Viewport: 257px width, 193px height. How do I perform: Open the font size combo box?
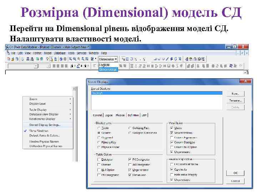tap(44, 66)
